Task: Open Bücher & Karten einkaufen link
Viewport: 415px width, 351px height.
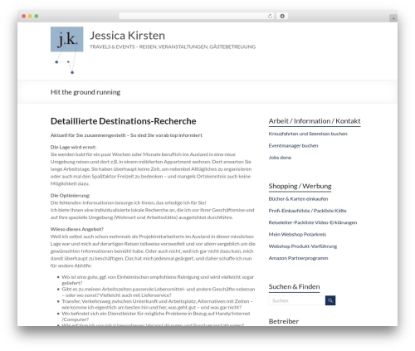Action: click(298, 199)
